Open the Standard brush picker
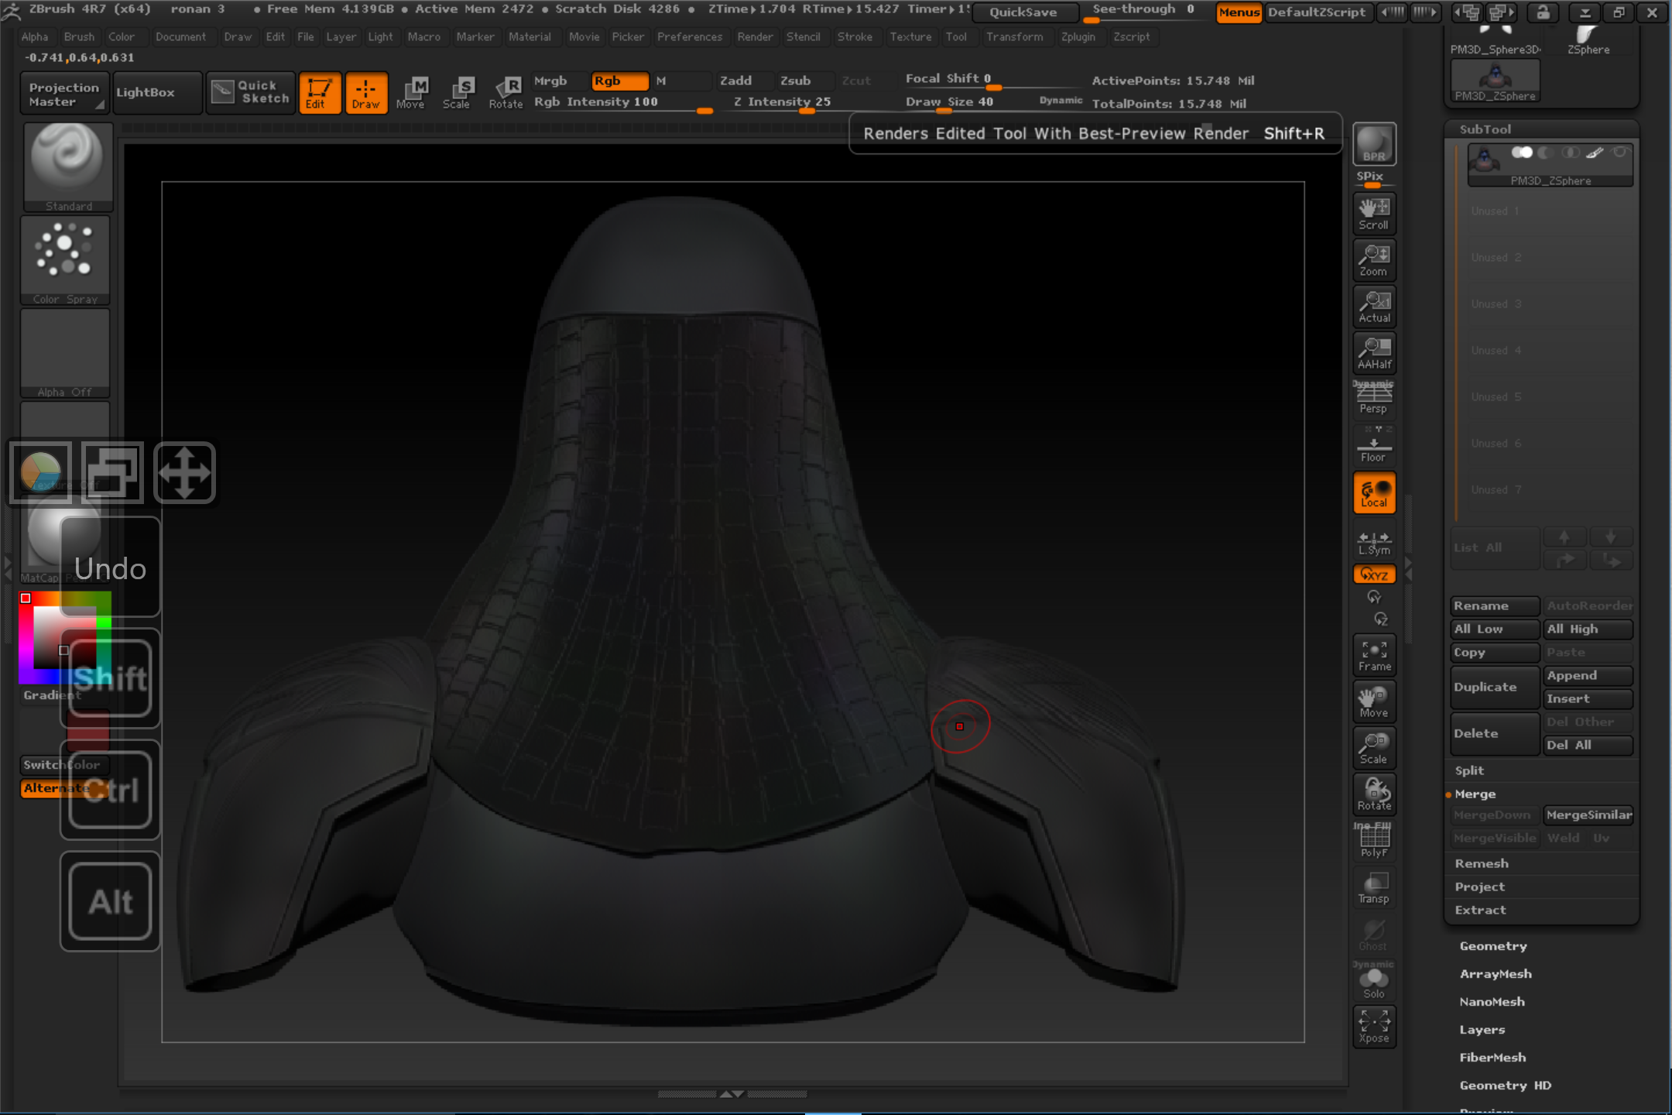 (x=68, y=167)
